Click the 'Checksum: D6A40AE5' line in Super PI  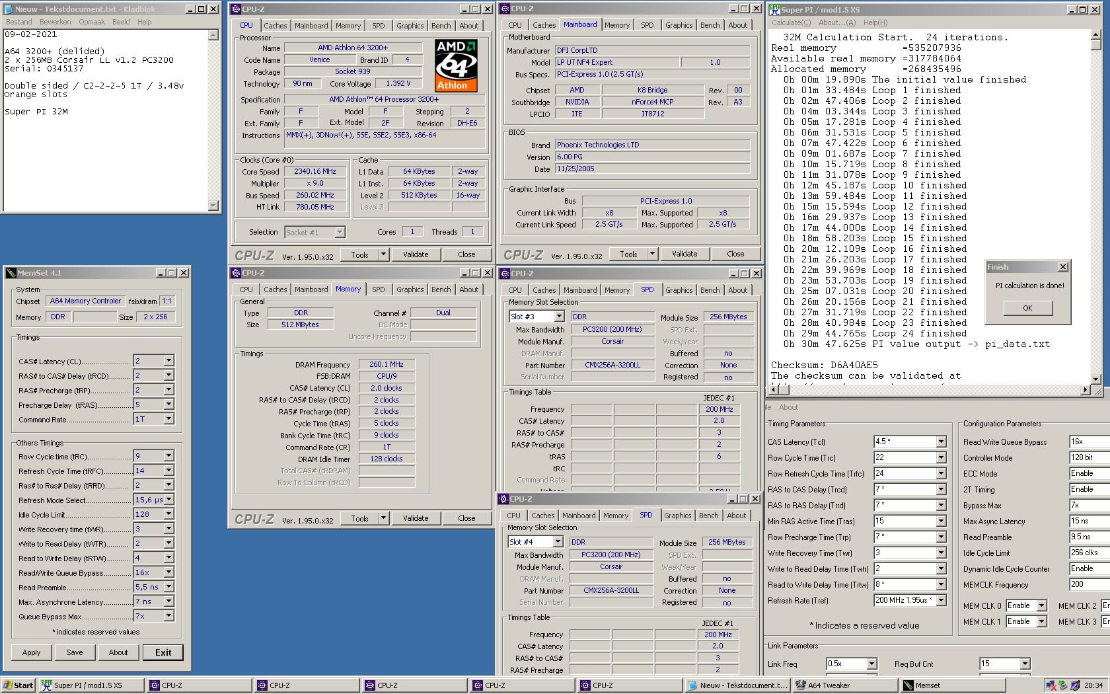(824, 365)
